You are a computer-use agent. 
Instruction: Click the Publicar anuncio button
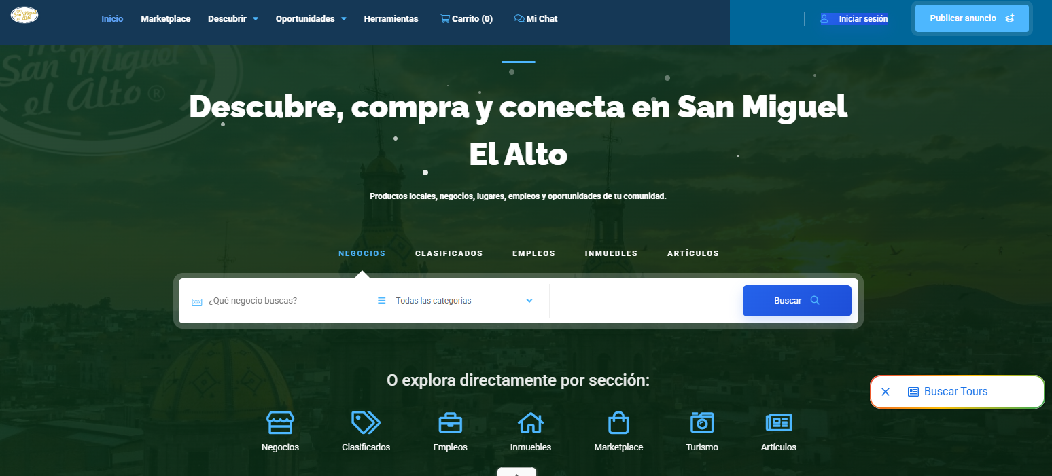click(x=972, y=18)
